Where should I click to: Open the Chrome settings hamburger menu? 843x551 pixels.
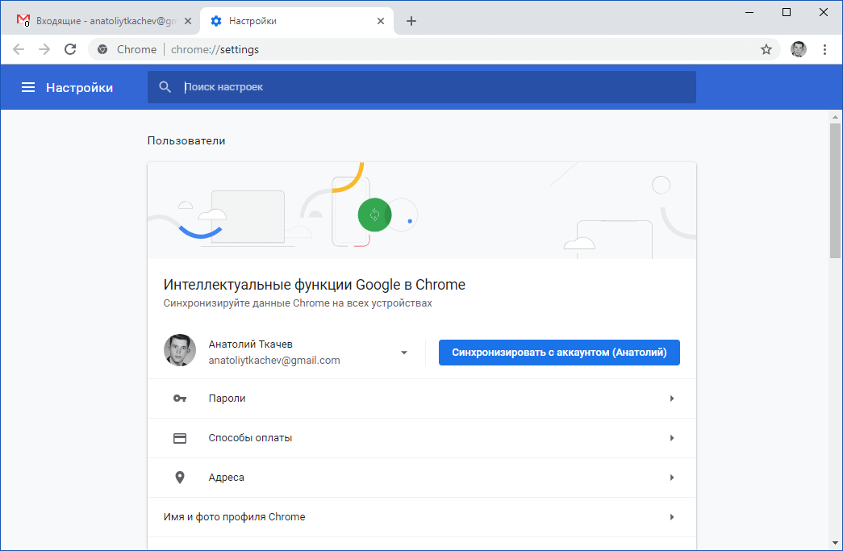click(x=28, y=86)
